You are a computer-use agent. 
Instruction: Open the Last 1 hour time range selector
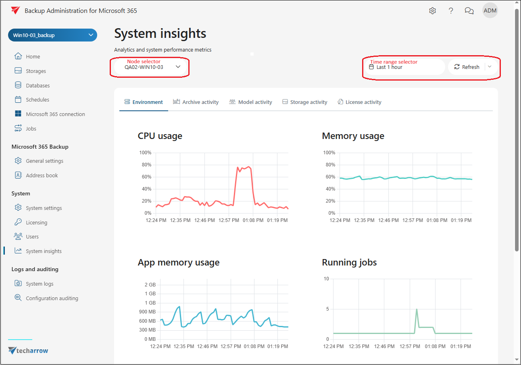tap(404, 67)
